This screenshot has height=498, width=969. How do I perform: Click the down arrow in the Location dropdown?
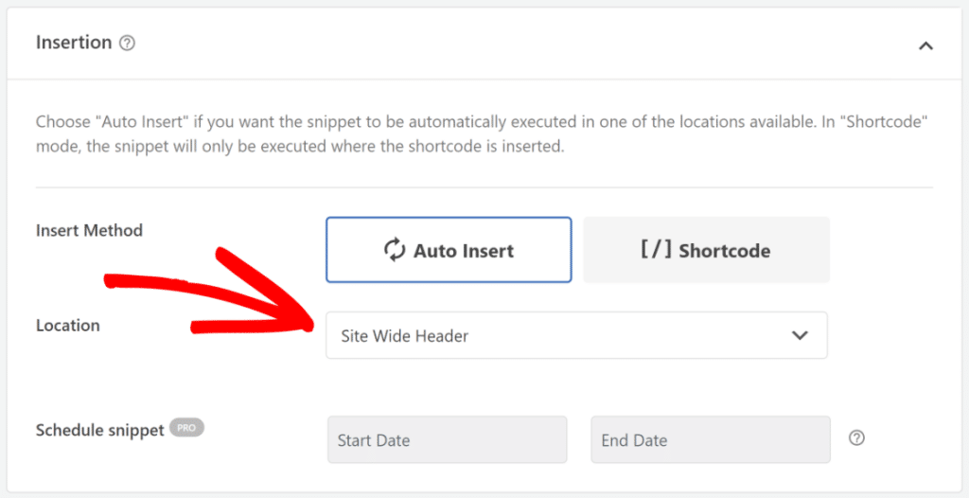[800, 335]
